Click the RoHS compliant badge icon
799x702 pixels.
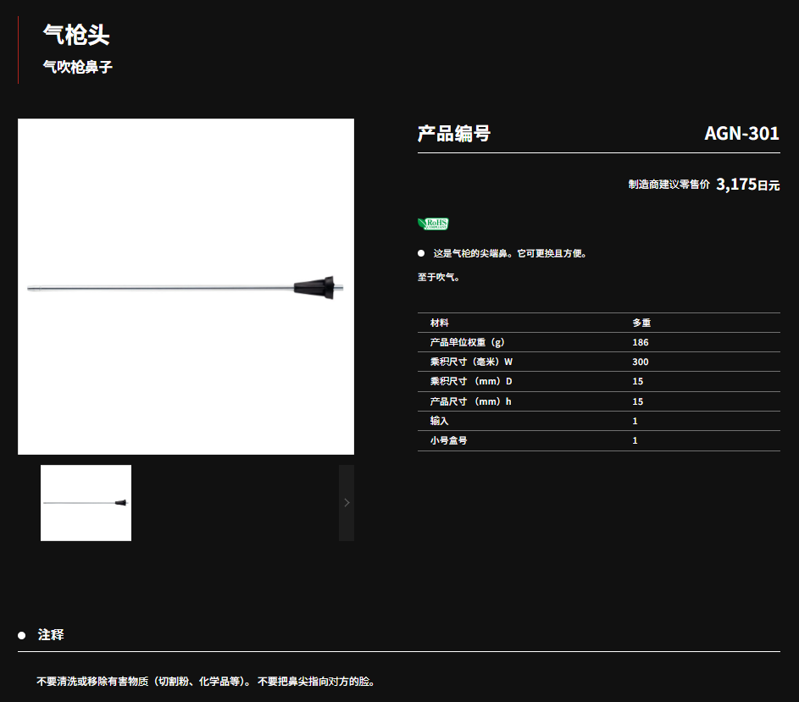click(x=433, y=224)
